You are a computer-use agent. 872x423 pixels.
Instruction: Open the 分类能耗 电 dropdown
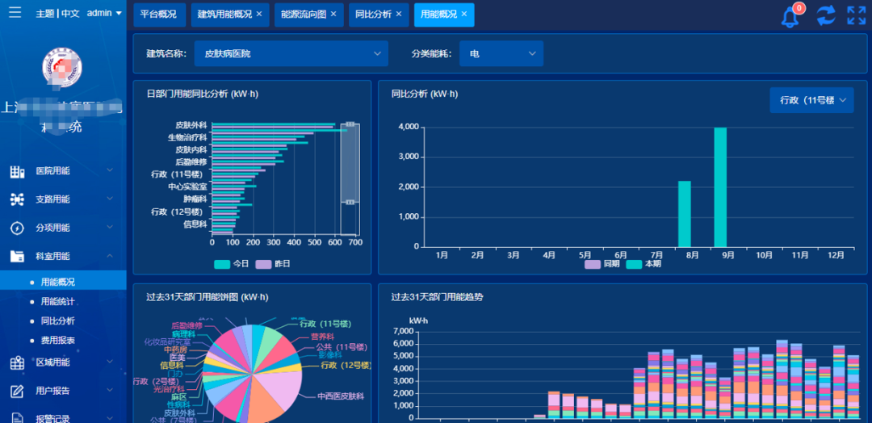point(501,54)
